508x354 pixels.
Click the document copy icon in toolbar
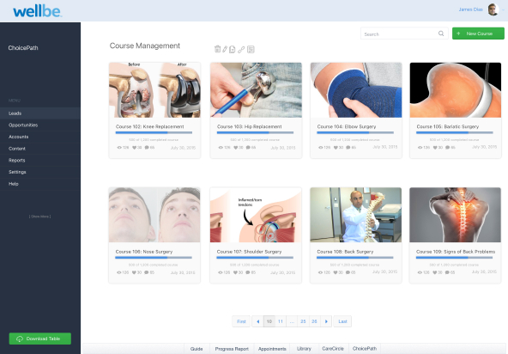coord(233,49)
